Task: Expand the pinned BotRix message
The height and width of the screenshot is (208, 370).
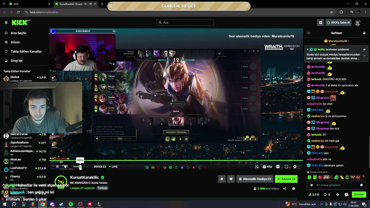Action: point(365,55)
